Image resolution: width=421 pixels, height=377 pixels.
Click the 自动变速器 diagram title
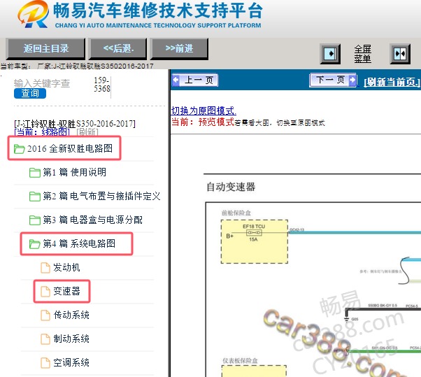pyautogui.click(x=231, y=187)
